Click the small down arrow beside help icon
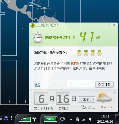The width and height of the screenshot is (119, 124). (x=12, y=120)
